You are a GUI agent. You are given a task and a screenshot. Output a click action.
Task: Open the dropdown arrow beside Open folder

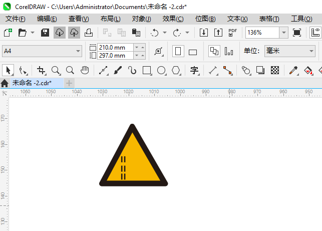tap(33, 33)
